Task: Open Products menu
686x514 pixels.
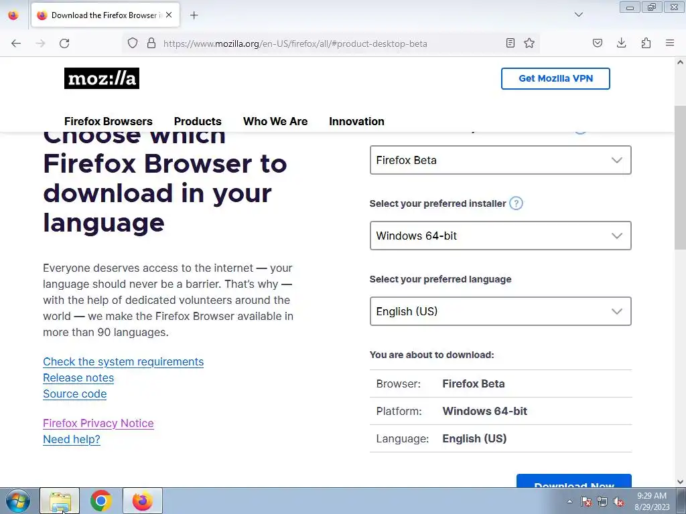Action: (198, 121)
